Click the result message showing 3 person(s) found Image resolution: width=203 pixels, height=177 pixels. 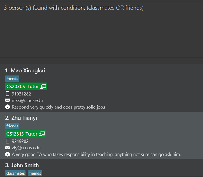(74, 8)
